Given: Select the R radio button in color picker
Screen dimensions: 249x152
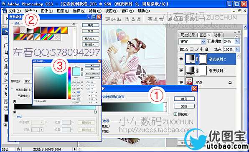Looking at the screenshot, I should click(73, 92).
